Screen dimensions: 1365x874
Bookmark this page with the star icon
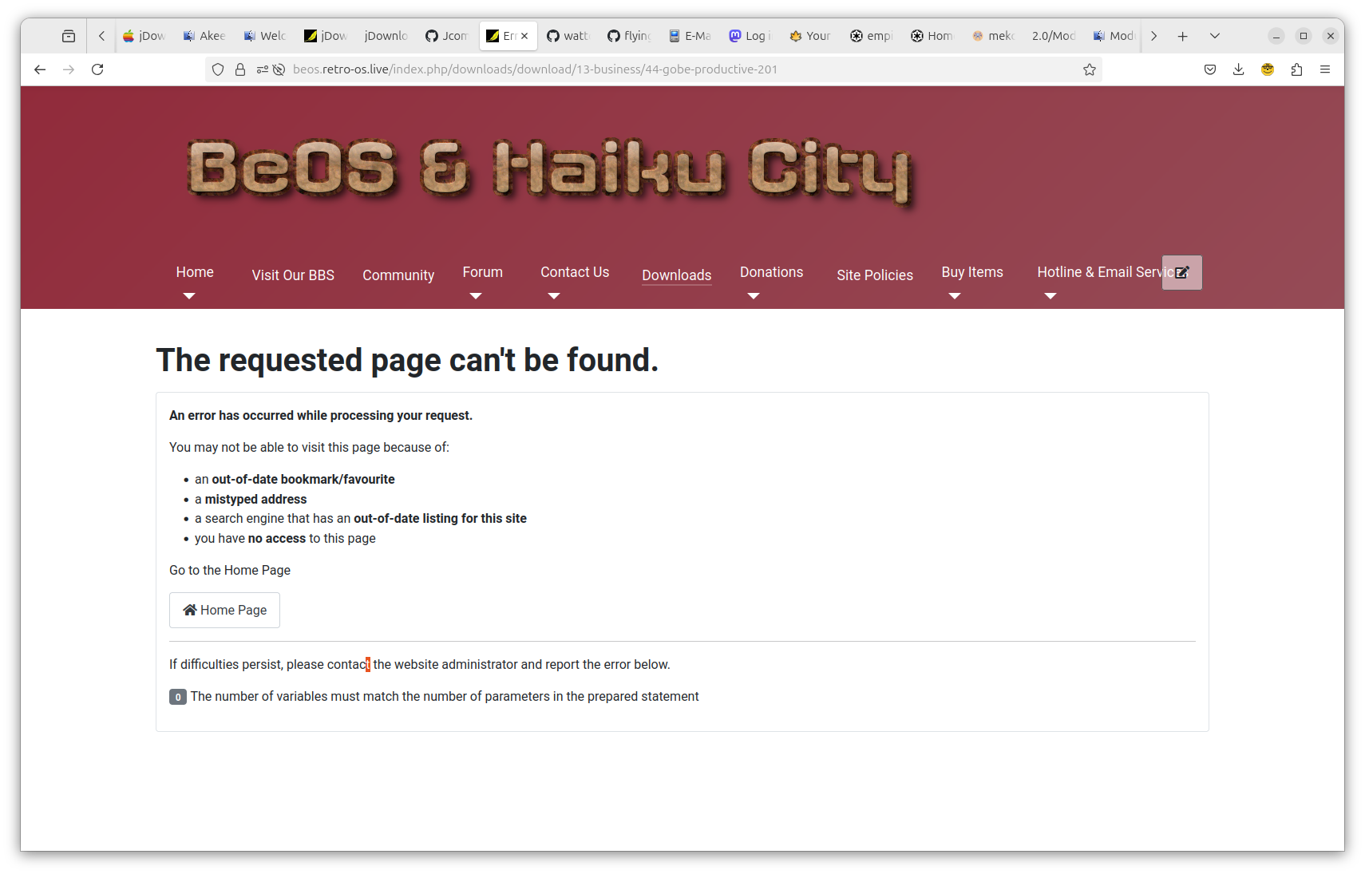[x=1090, y=69]
